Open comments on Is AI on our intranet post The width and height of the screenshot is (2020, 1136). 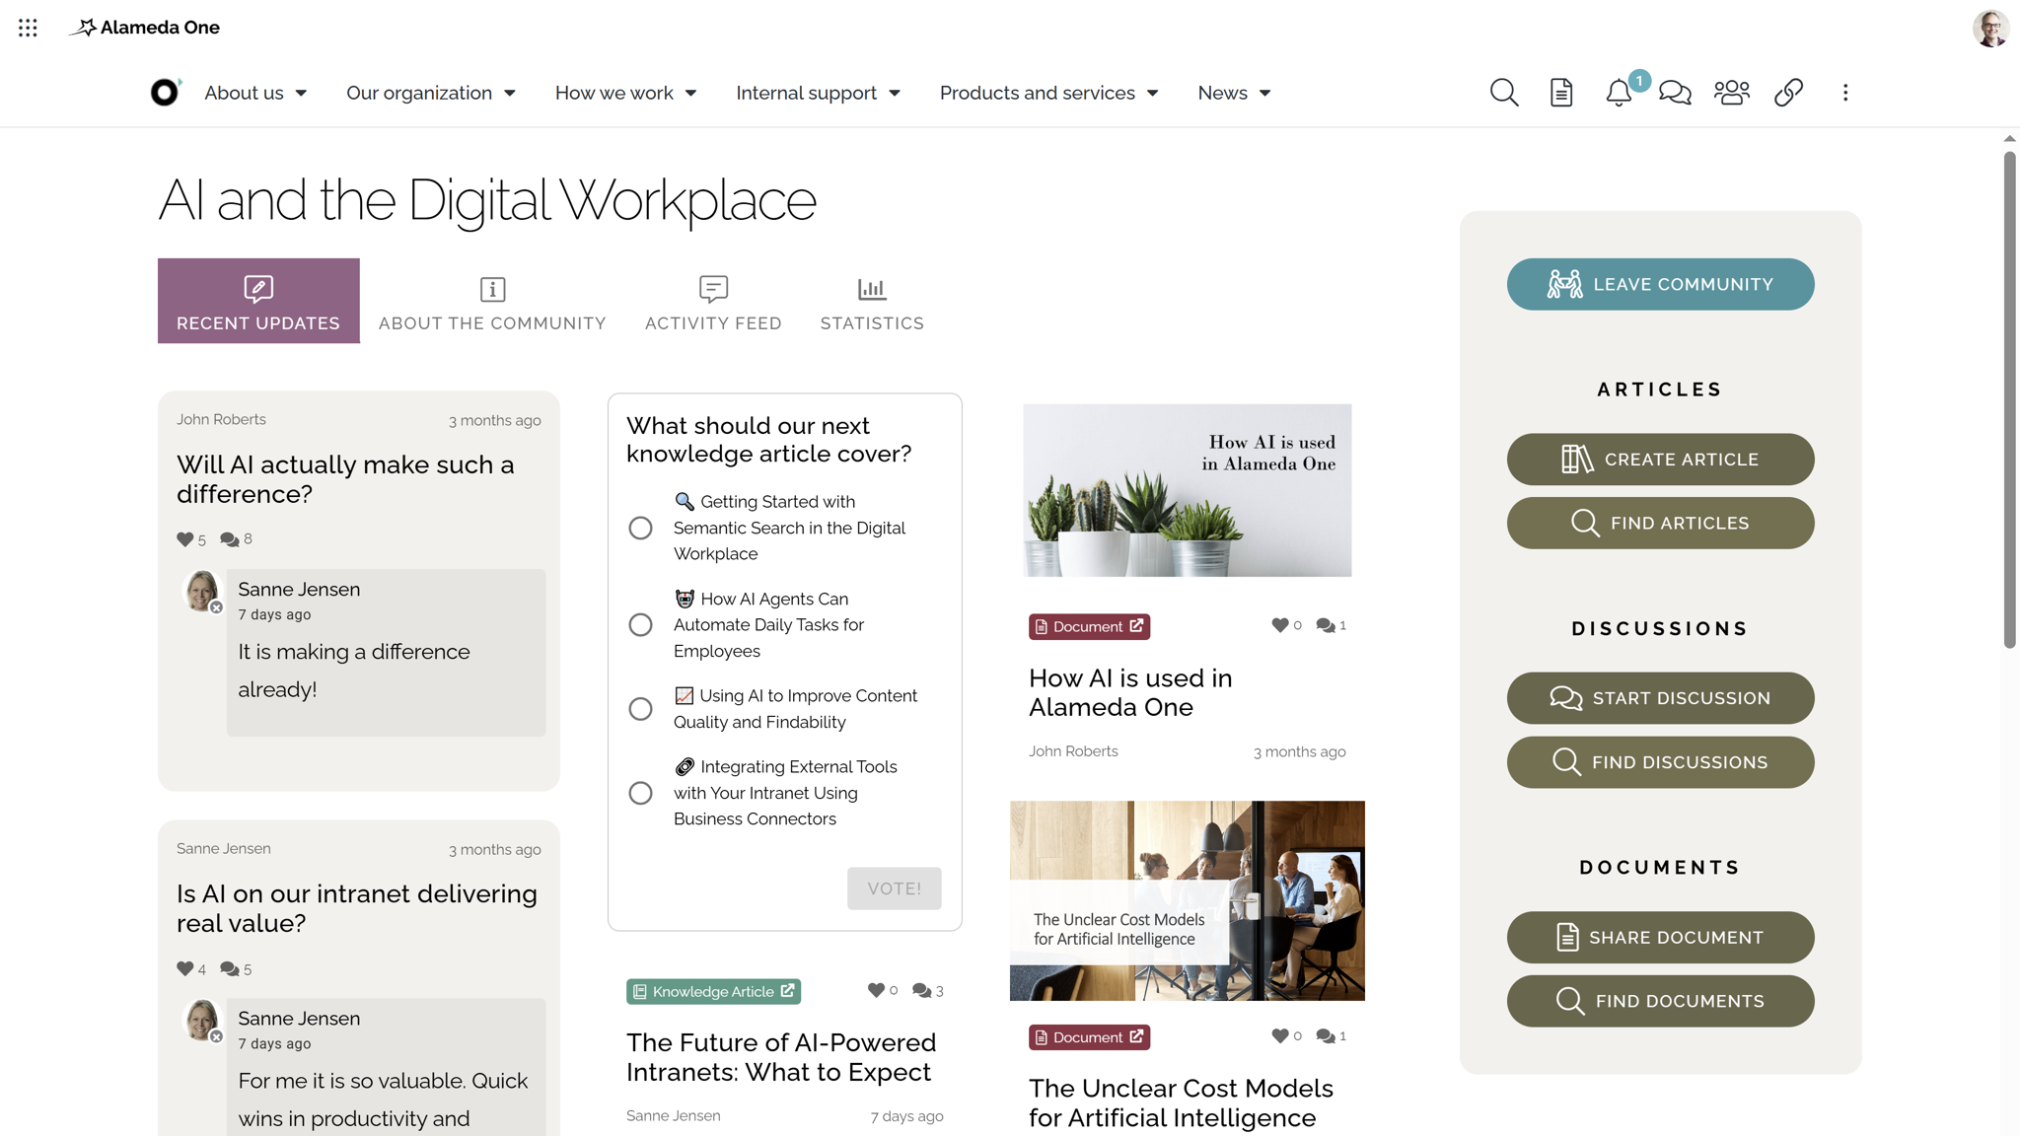(230, 969)
